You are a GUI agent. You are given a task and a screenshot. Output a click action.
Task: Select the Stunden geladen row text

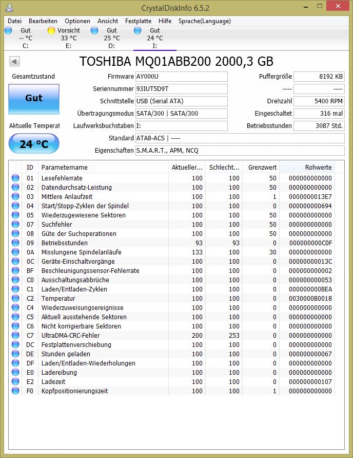tap(66, 354)
